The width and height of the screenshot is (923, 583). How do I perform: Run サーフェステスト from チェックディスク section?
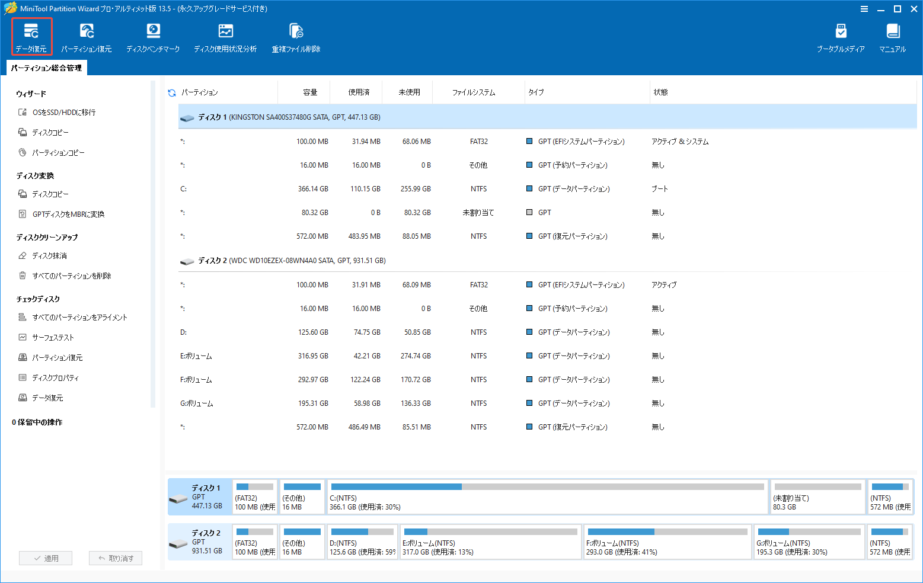pos(53,337)
